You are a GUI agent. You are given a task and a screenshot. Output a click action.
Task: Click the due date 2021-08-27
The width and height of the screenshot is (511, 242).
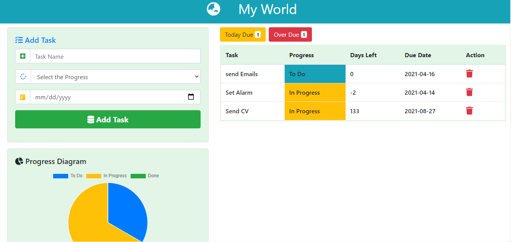(x=420, y=111)
